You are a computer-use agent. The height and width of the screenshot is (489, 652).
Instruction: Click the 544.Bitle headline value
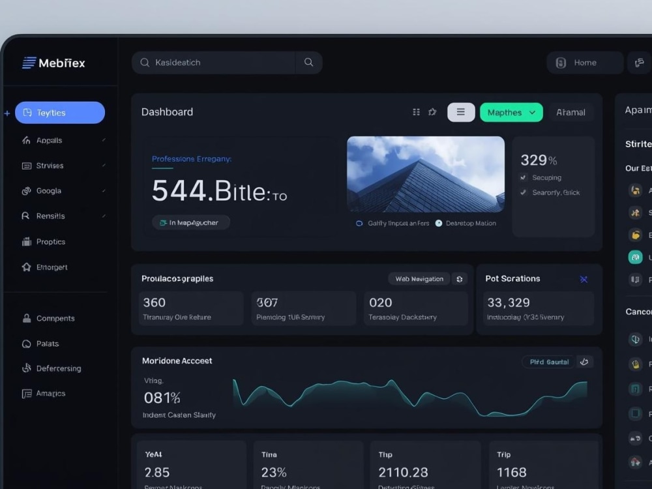pos(219,191)
